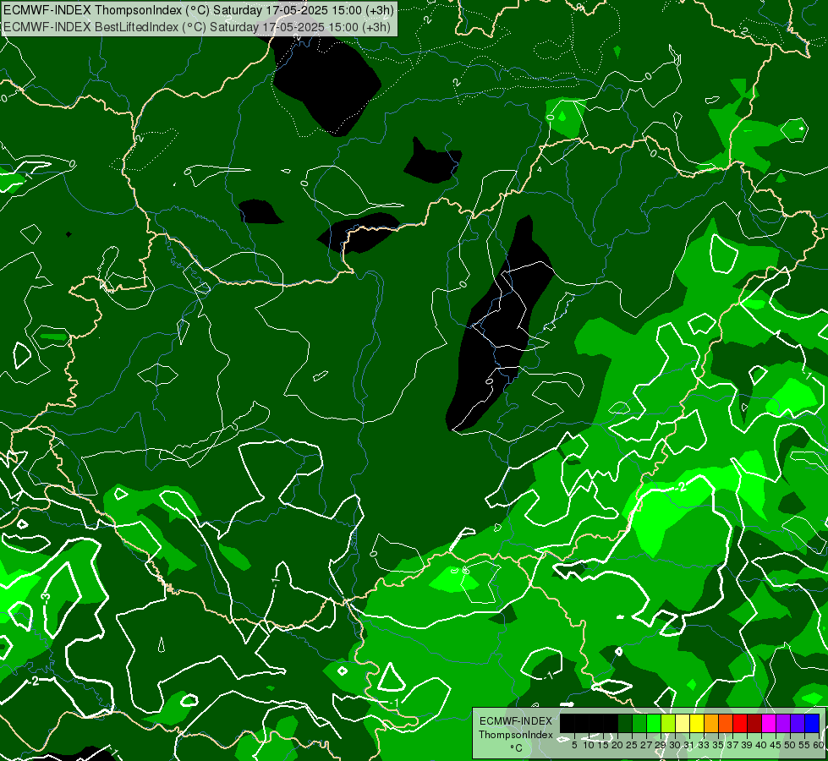Select the blue 55–60 legend swatch
The width and height of the screenshot is (828, 761).
tap(812, 723)
